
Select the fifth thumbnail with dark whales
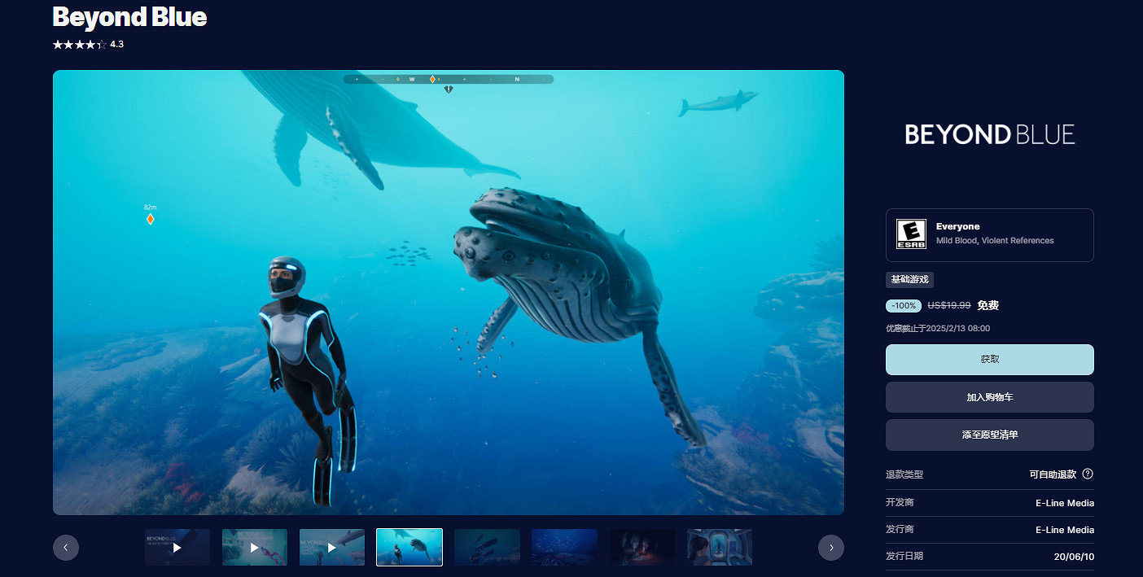point(487,548)
